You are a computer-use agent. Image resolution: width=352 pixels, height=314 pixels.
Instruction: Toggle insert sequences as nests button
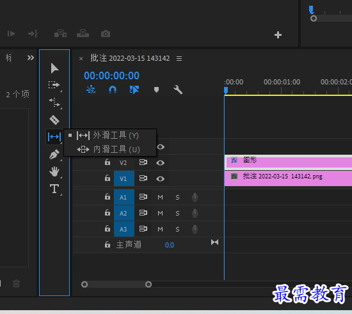(x=91, y=90)
